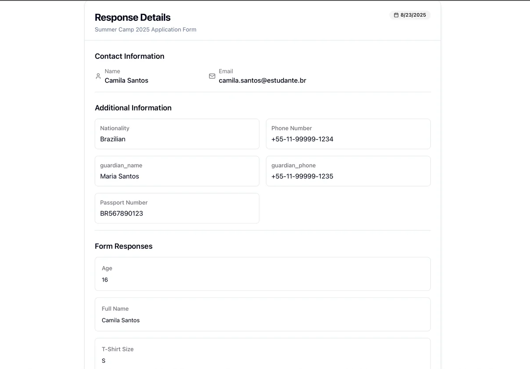Click the Form Responses section heading

[x=124, y=246]
